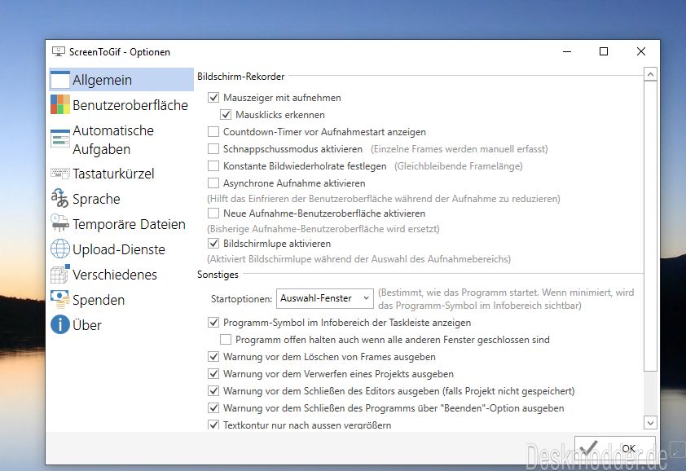Toggle Asynchrone Aufnahme aktivieren option
686x471 pixels.
click(x=213, y=184)
